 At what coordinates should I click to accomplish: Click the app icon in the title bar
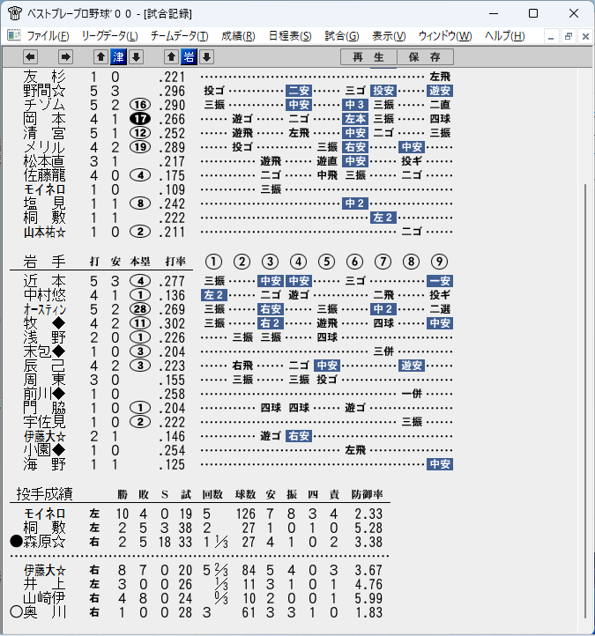(x=15, y=13)
